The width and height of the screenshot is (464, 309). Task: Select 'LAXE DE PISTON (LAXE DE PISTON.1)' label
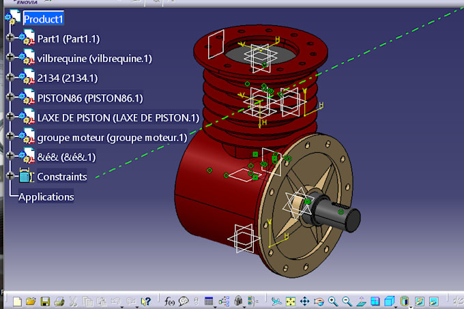118,118
